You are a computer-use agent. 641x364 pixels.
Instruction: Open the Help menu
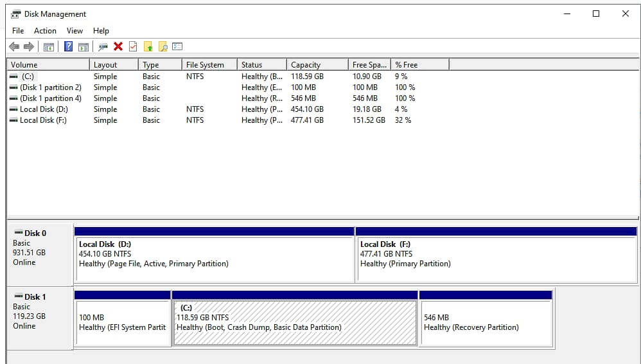[x=101, y=31]
